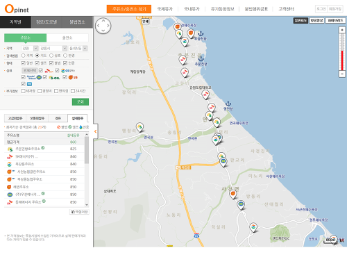
Task: Zoom out the map with minus button
Action: [342, 74]
